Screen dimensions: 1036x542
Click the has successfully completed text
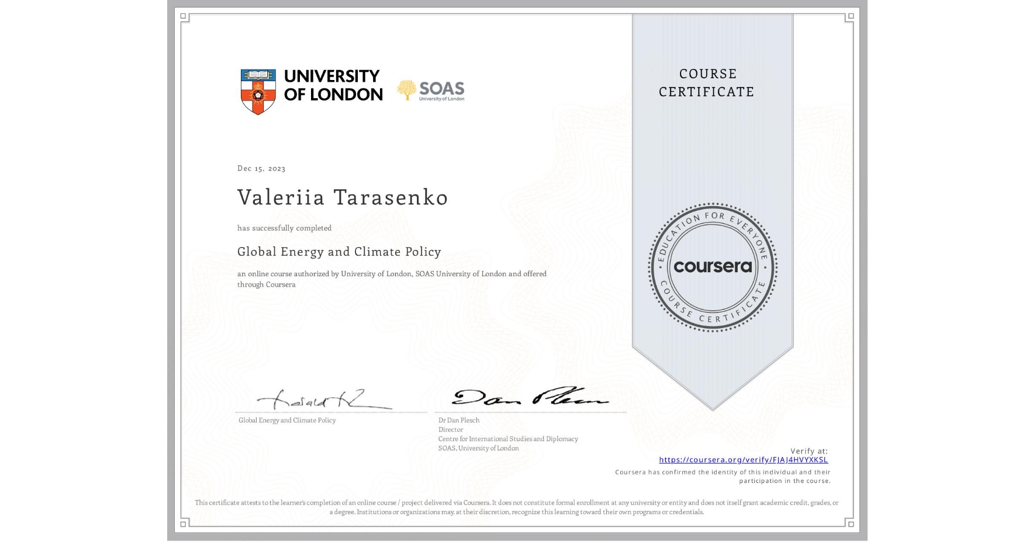(x=284, y=228)
